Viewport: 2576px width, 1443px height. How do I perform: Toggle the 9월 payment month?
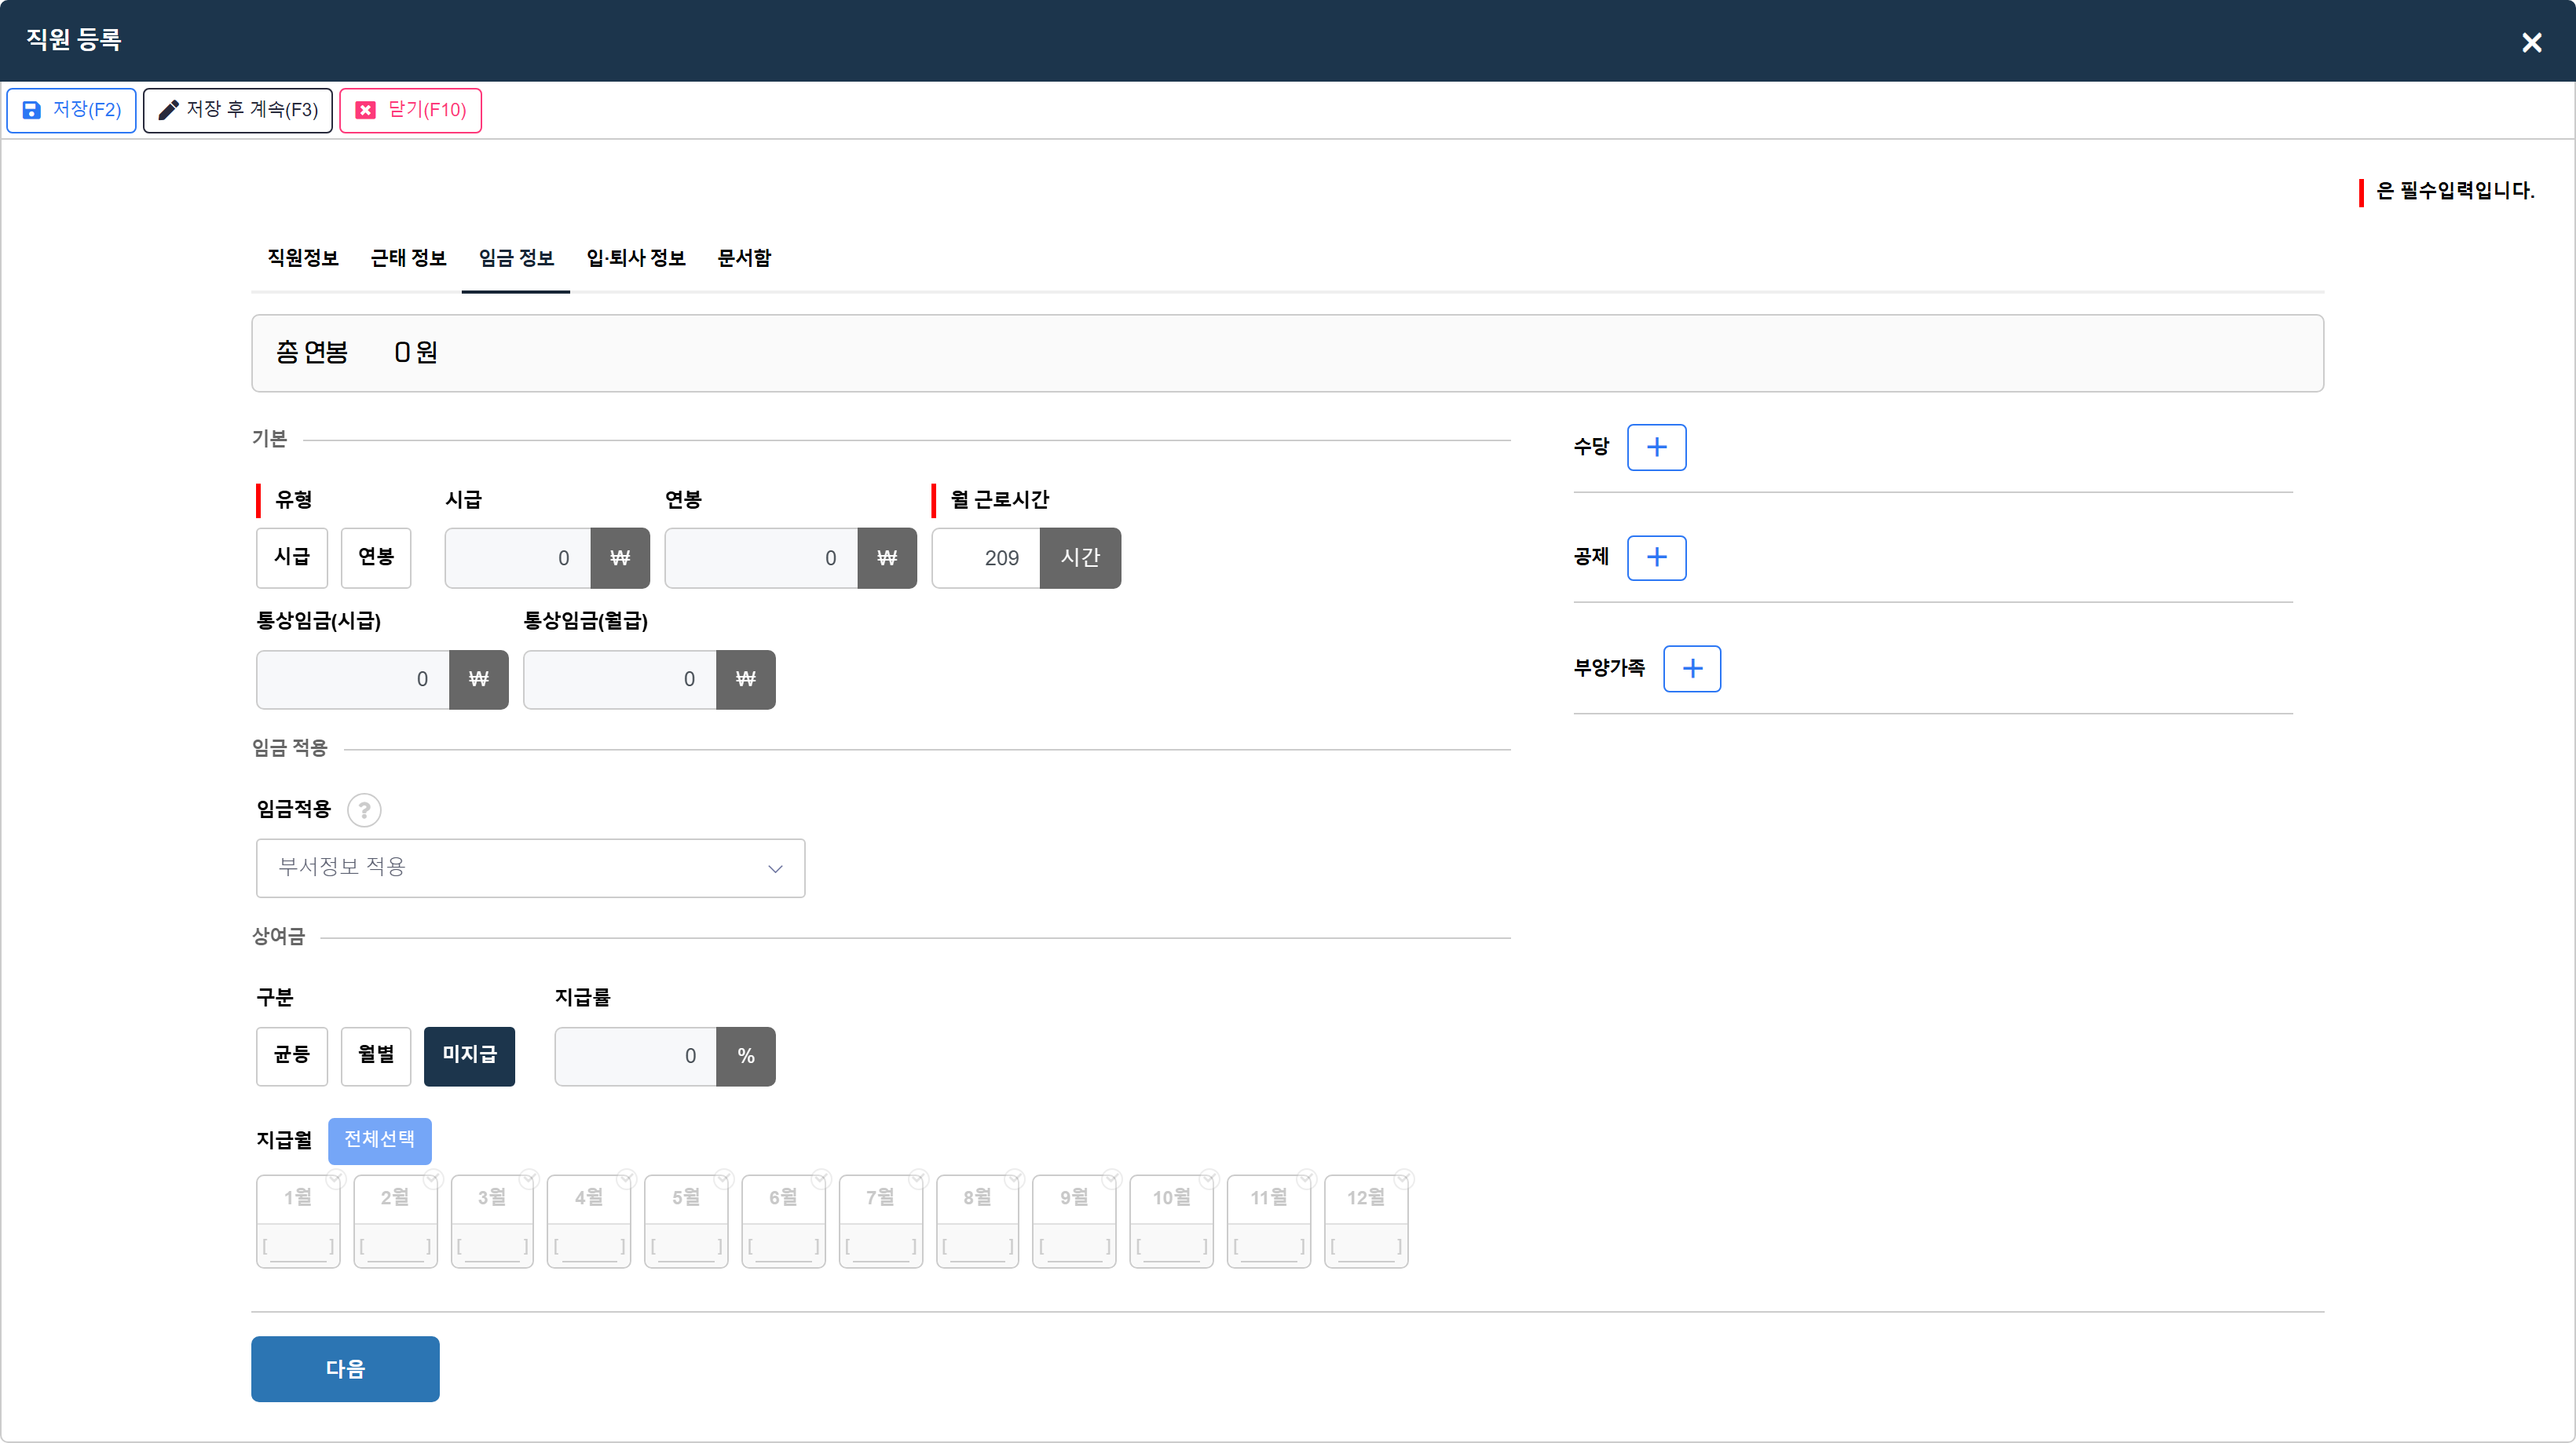pyautogui.click(x=1074, y=1198)
